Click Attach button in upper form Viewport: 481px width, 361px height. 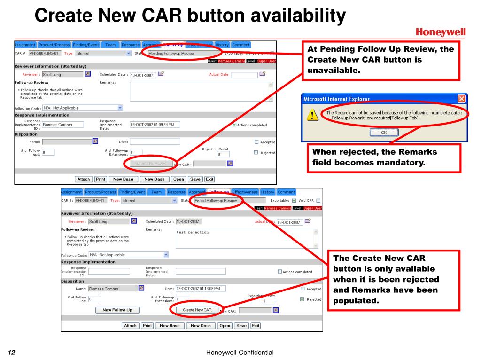[x=84, y=179]
